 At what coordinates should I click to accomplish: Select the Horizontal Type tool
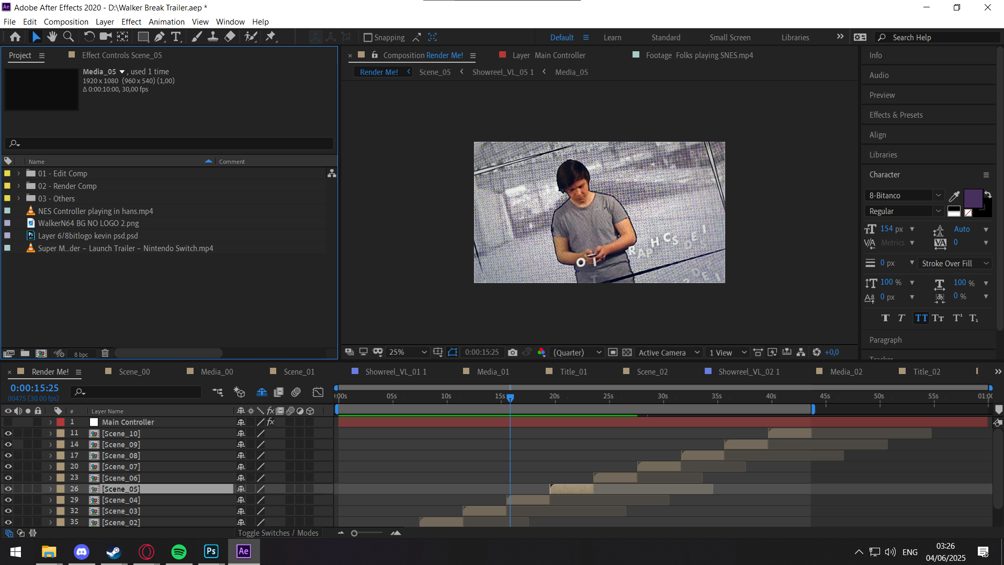click(x=176, y=37)
